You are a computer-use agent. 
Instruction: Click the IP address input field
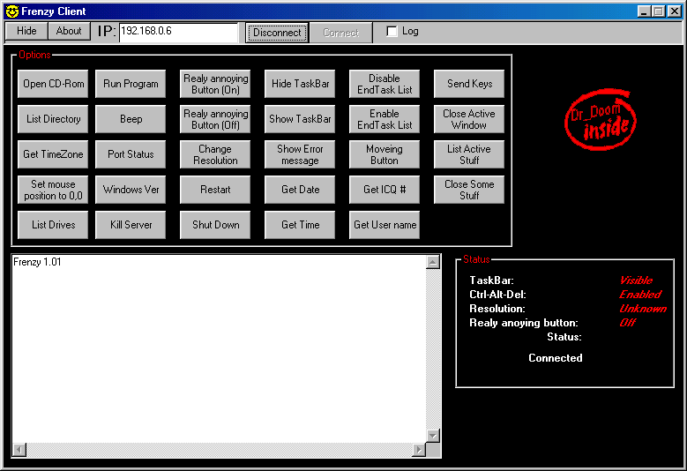coord(178,32)
